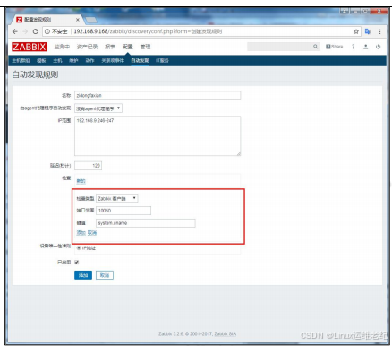
Task: Open a new browser tab
Action: (91, 20)
